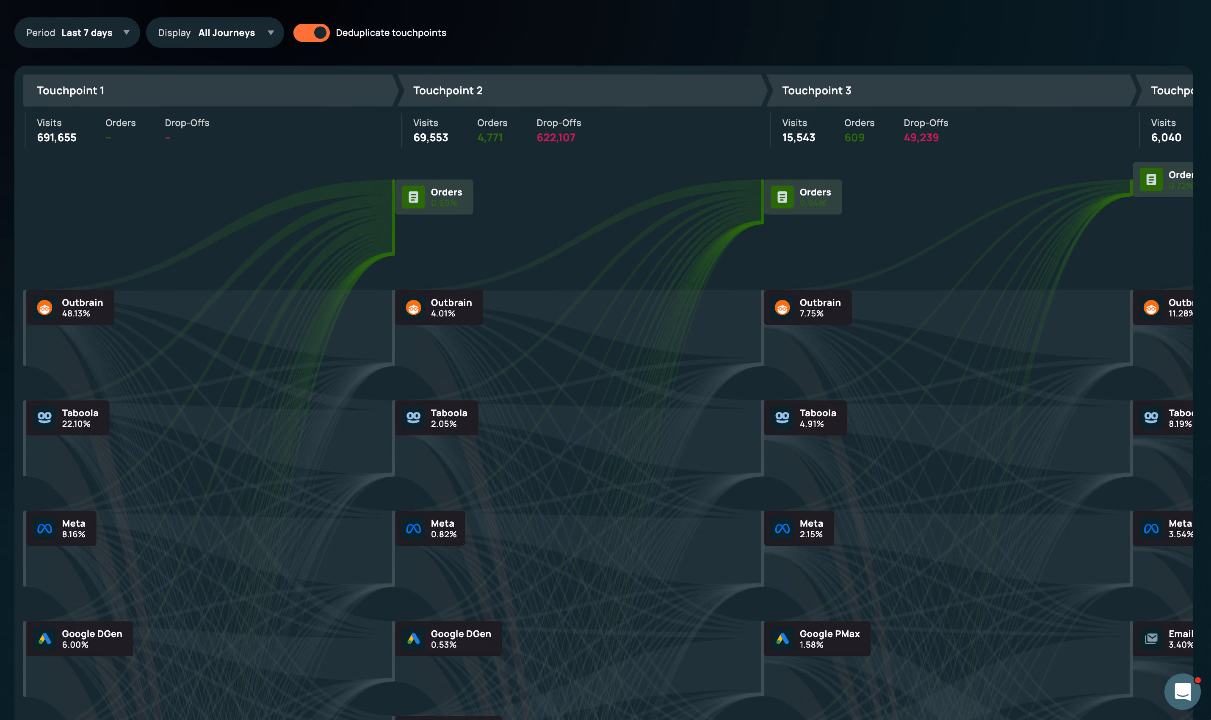
Task: Select the Touchpoint 1 header
Action: (211, 90)
